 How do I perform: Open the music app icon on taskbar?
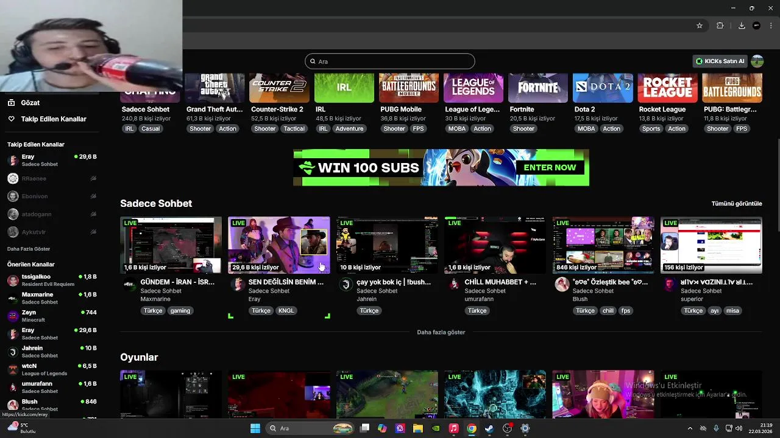tap(453, 428)
